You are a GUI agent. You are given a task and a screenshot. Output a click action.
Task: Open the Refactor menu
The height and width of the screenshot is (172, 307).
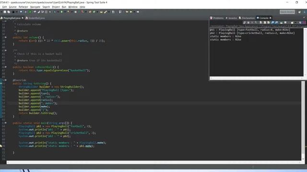point(24,7)
